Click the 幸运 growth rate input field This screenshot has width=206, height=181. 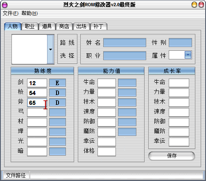(x=179, y=142)
